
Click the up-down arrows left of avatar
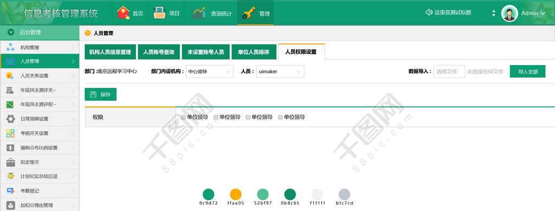494,14
